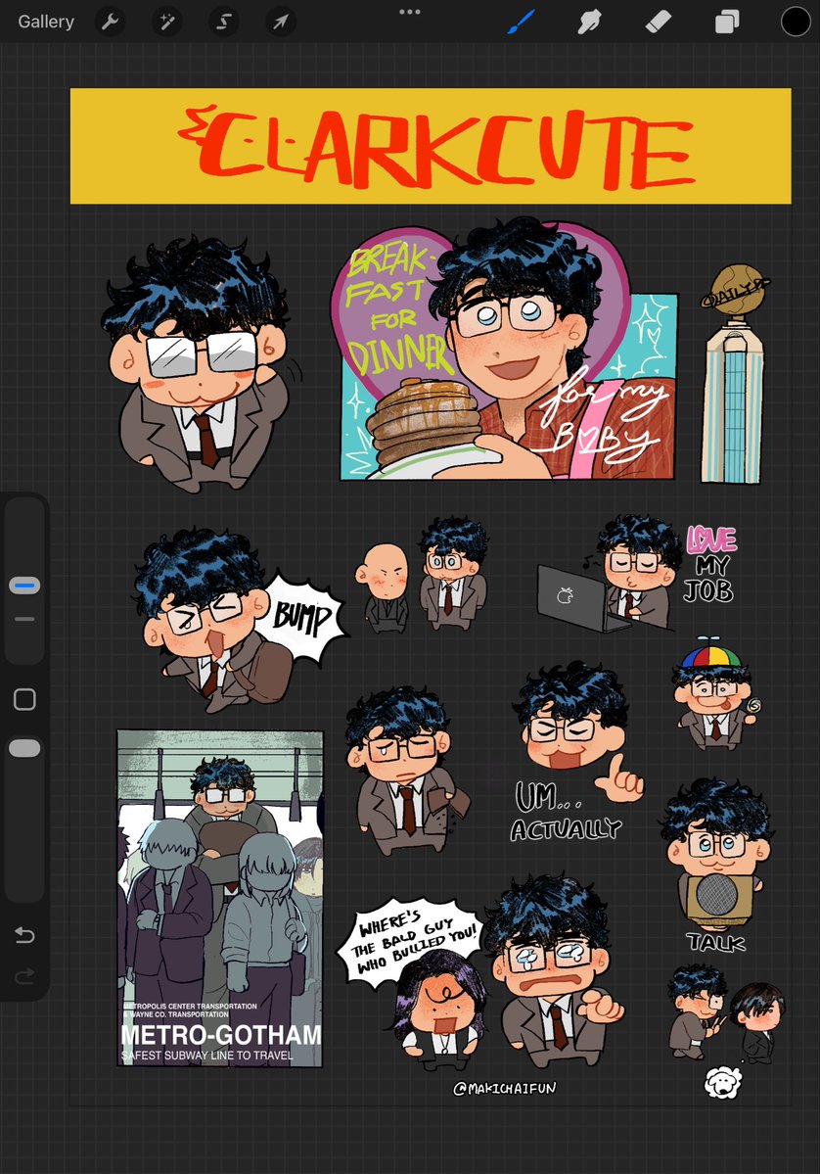Select the Selection S-shaped tool
Screen dimensions: 820x1174
point(224,22)
